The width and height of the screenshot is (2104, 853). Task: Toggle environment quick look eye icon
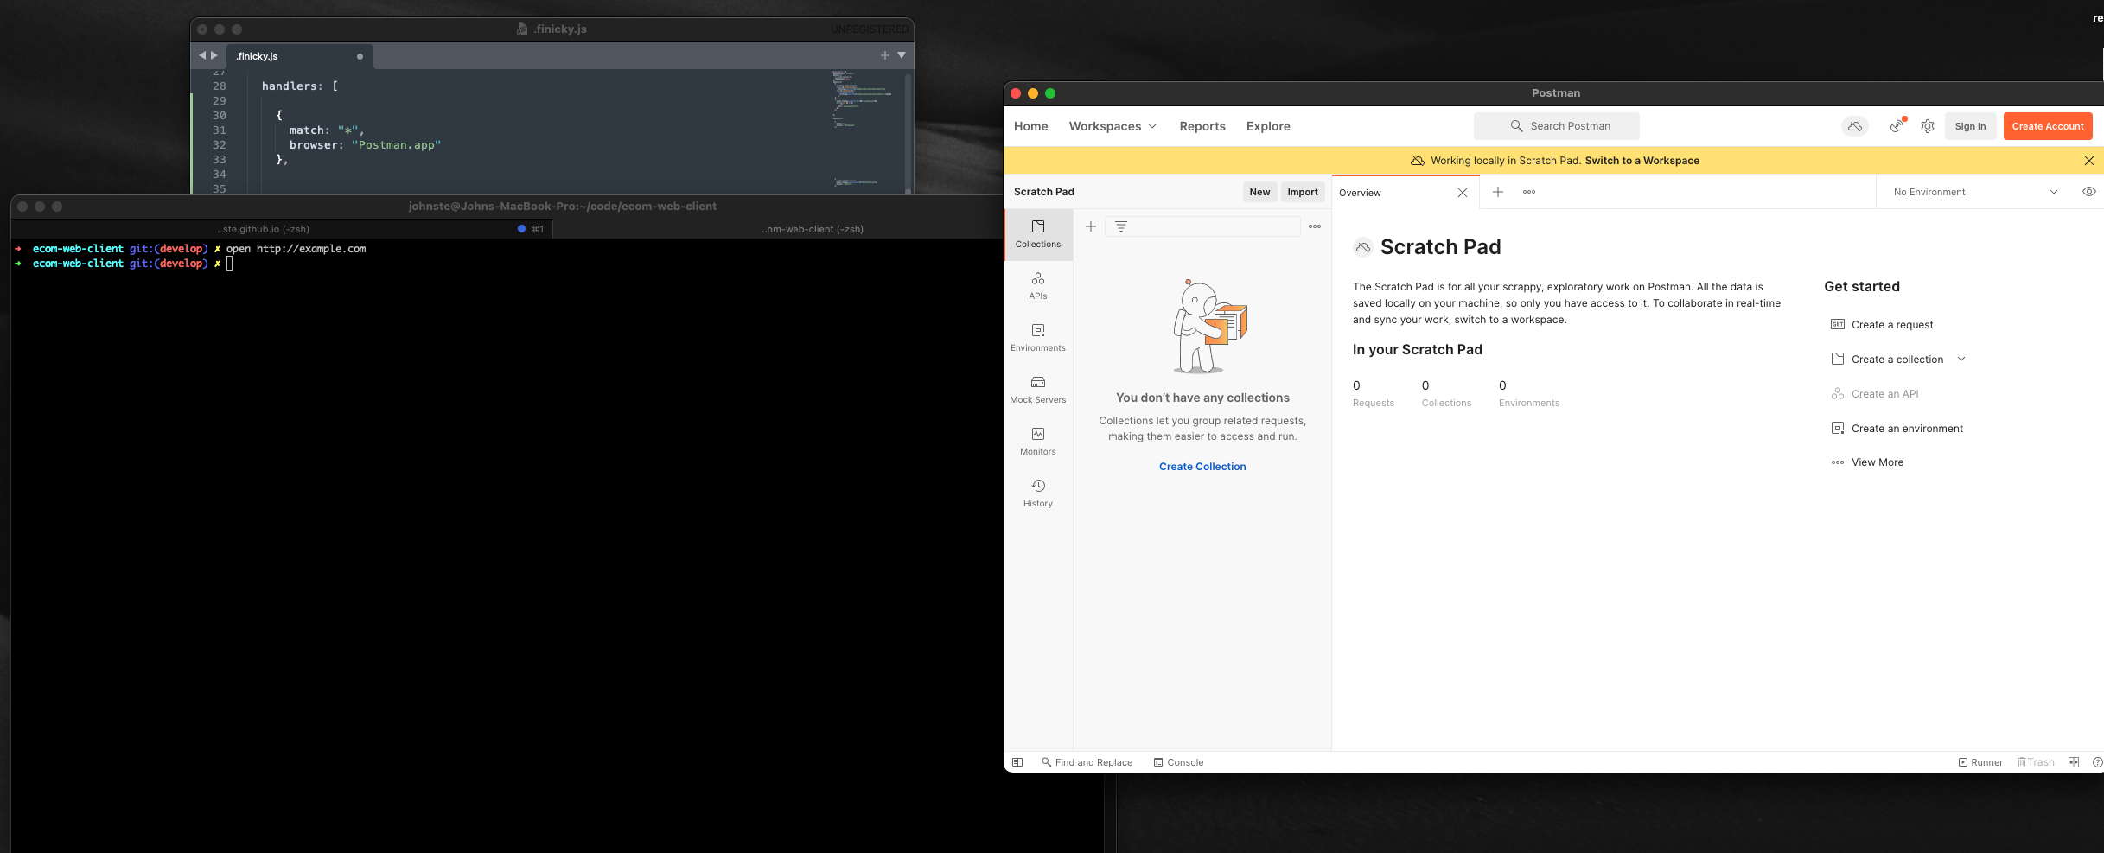pyautogui.click(x=2088, y=192)
